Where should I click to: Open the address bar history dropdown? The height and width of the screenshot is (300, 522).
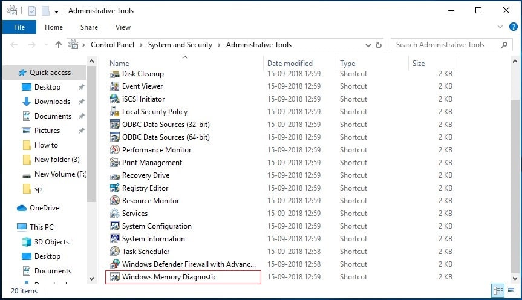(x=368, y=45)
